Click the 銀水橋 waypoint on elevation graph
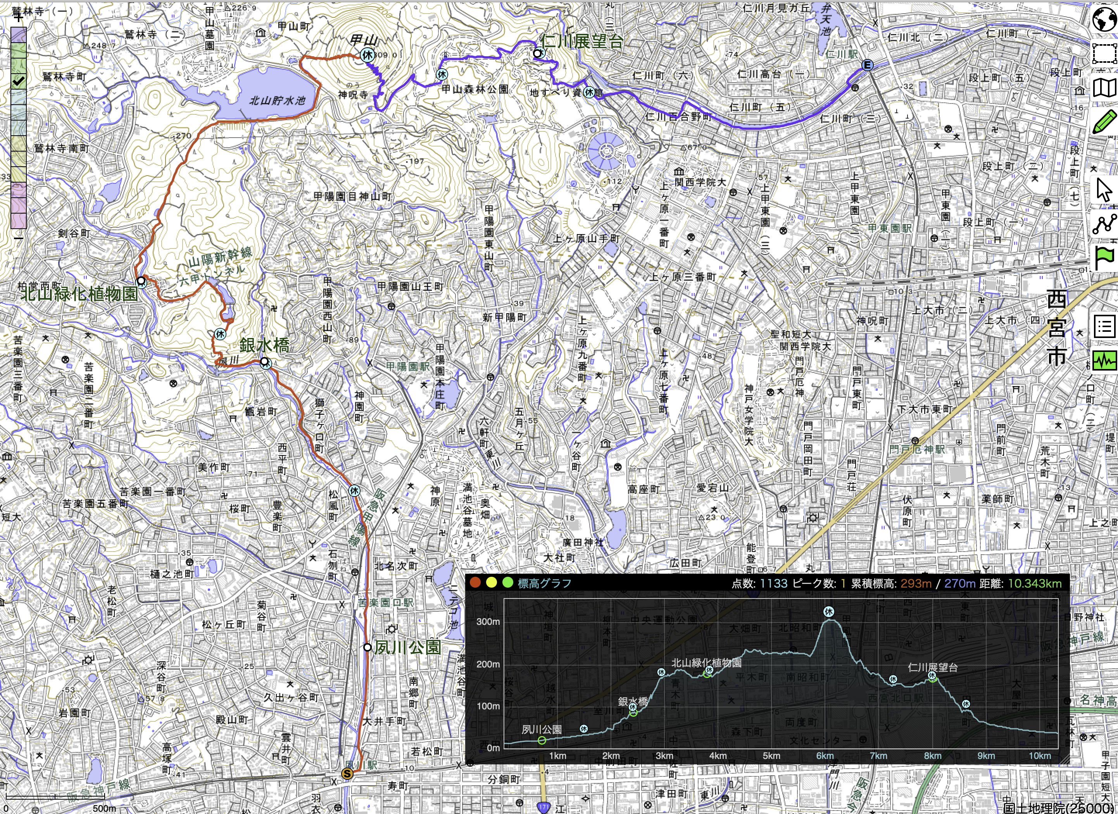The image size is (1118, 814). (x=633, y=712)
